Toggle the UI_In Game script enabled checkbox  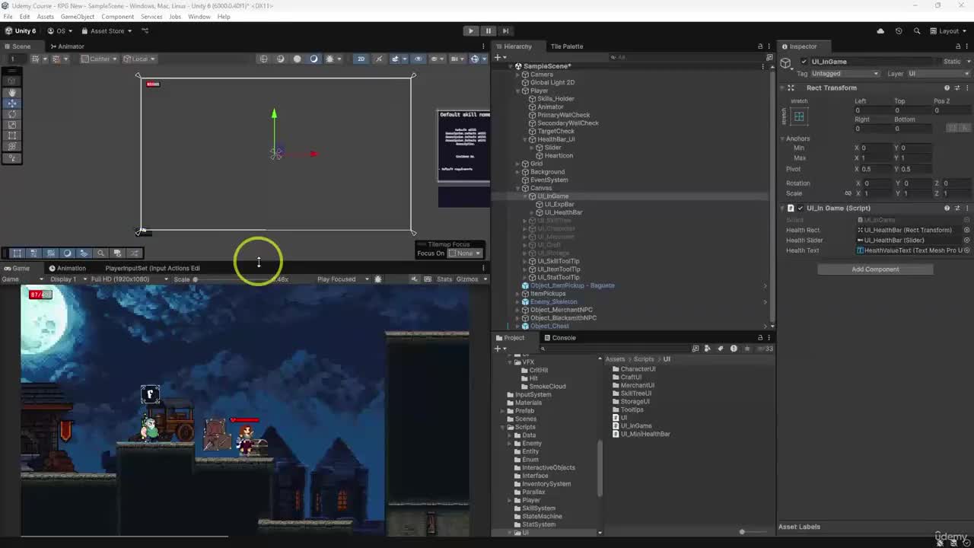click(800, 208)
